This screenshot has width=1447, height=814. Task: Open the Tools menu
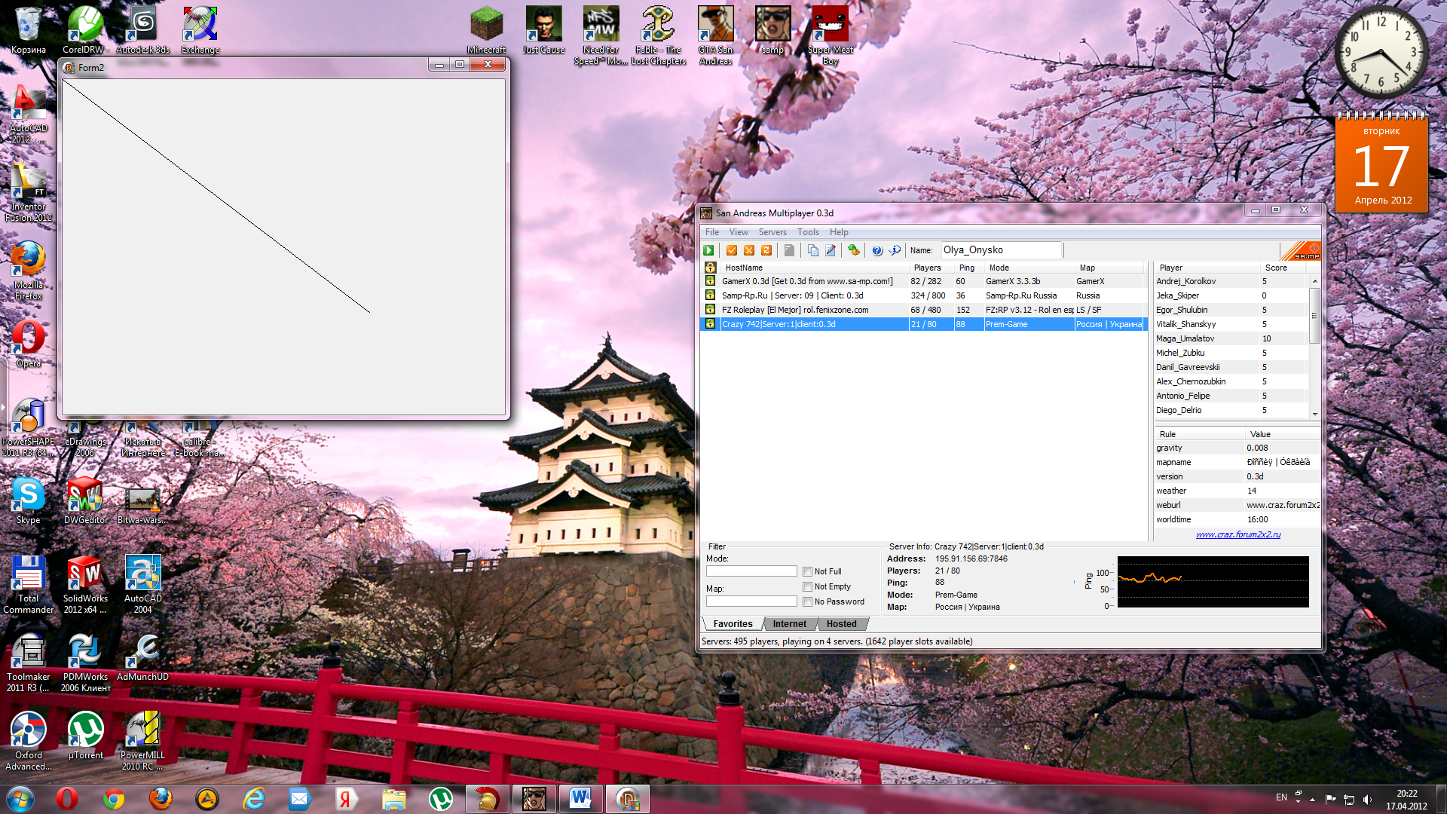(x=808, y=232)
